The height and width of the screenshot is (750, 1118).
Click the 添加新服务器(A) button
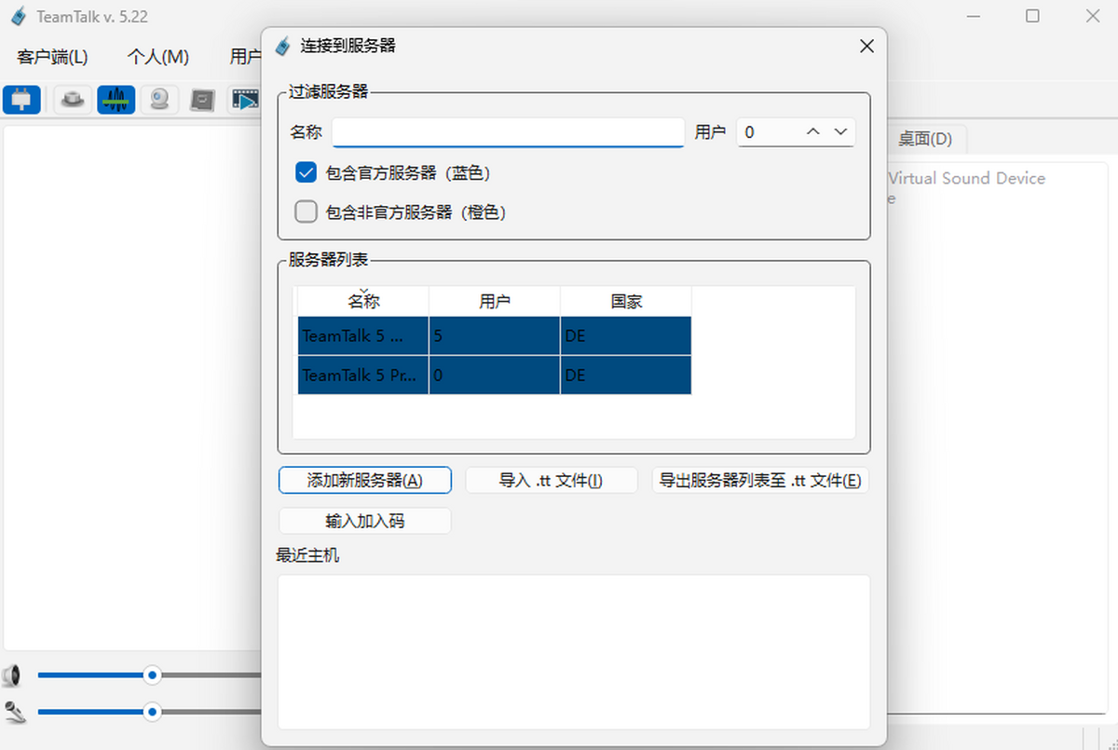(x=365, y=481)
